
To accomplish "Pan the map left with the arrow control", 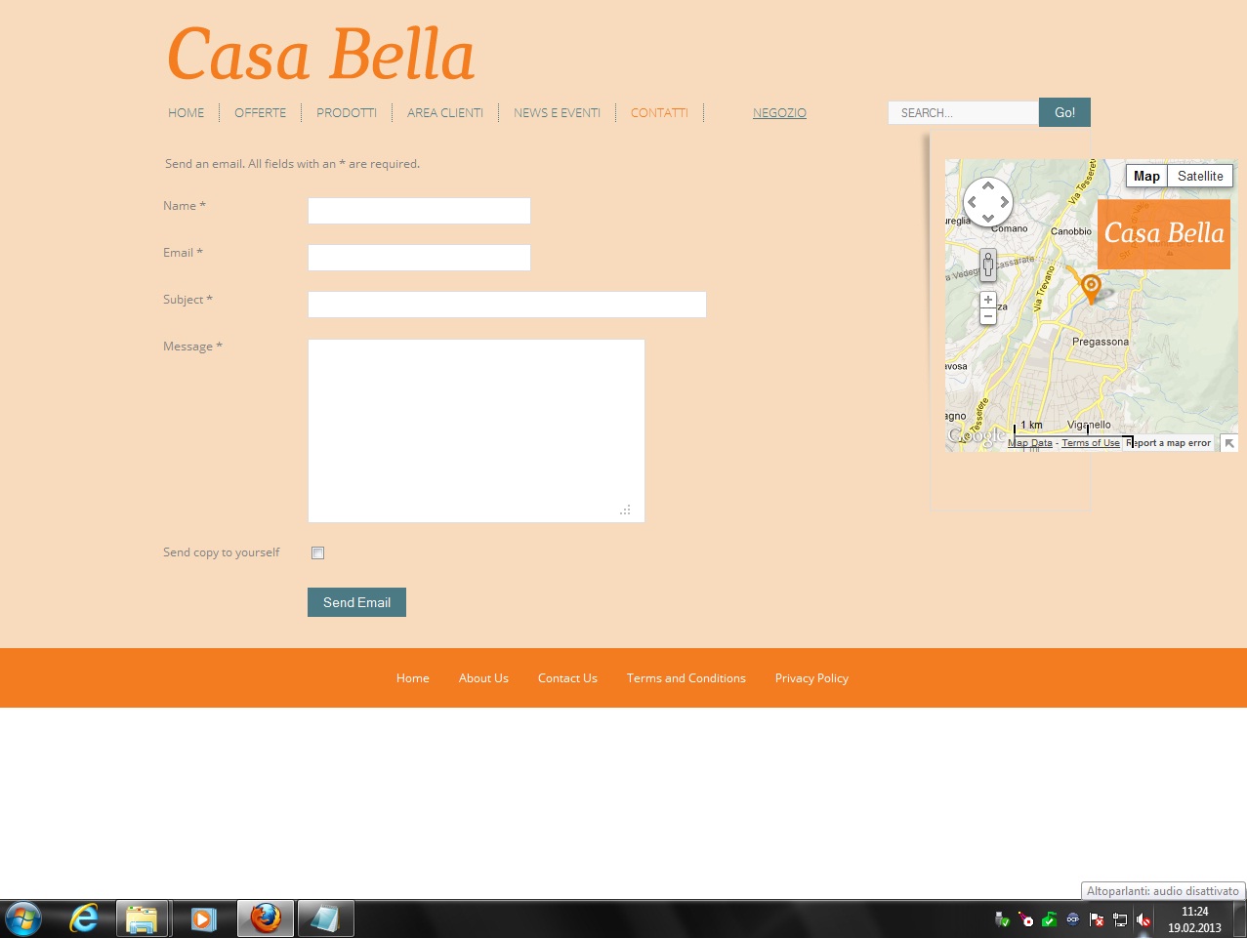I will tap(972, 202).
